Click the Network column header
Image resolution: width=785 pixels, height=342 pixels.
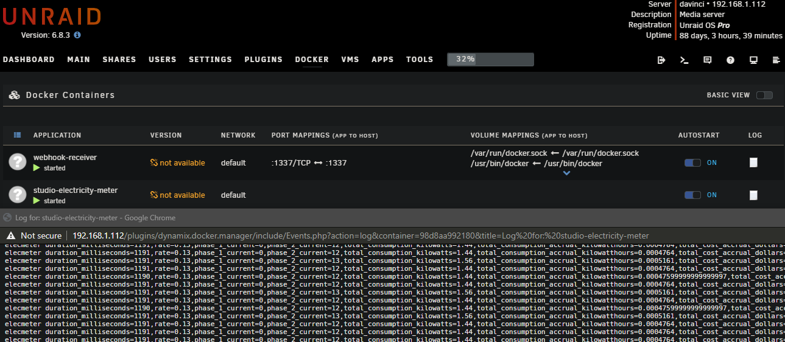coord(238,135)
